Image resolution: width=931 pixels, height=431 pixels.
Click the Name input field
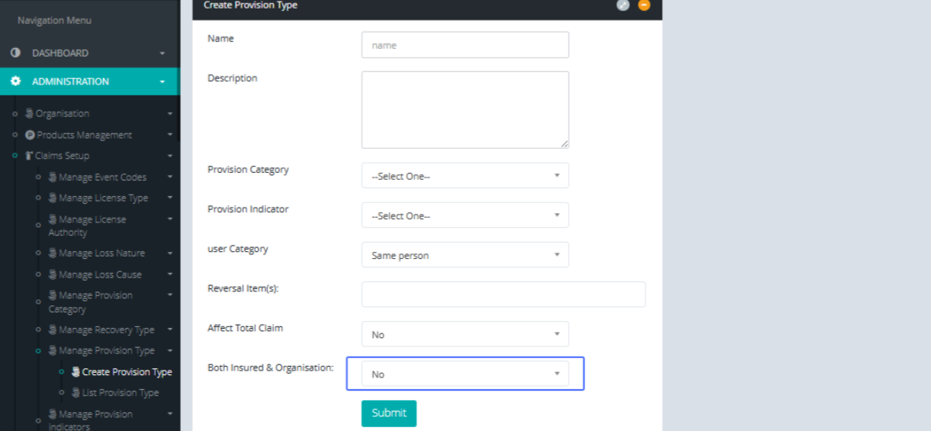pyautogui.click(x=465, y=45)
